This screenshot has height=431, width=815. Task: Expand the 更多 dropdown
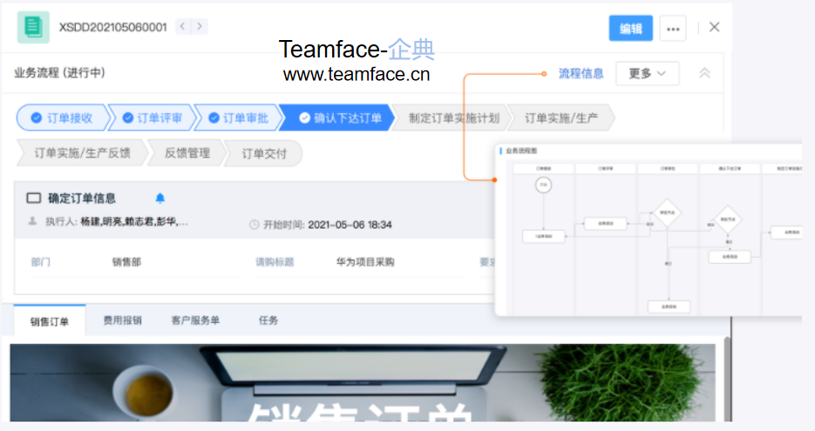pyautogui.click(x=647, y=74)
